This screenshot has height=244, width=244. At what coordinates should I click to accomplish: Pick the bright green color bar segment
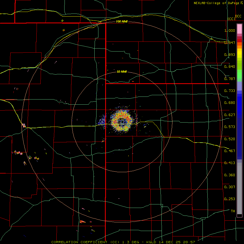pos(239,74)
